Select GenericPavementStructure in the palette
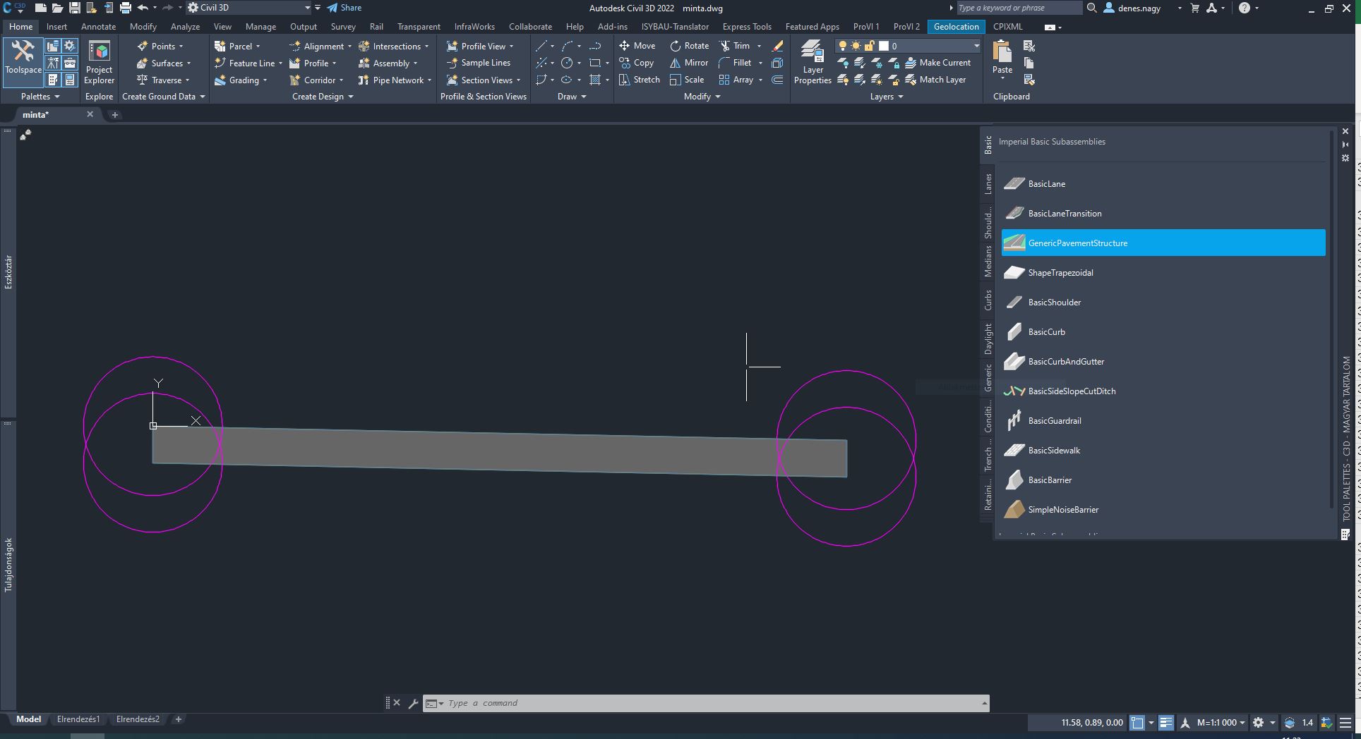Screen dimensions: 1361x739 [1163, 243]
